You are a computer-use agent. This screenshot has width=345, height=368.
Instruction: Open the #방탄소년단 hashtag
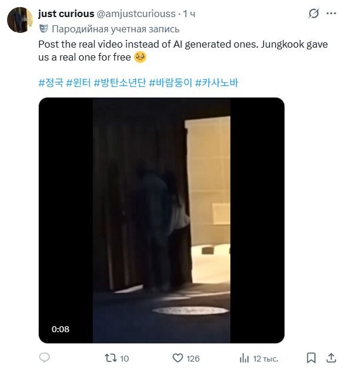(x=120, y=83)
